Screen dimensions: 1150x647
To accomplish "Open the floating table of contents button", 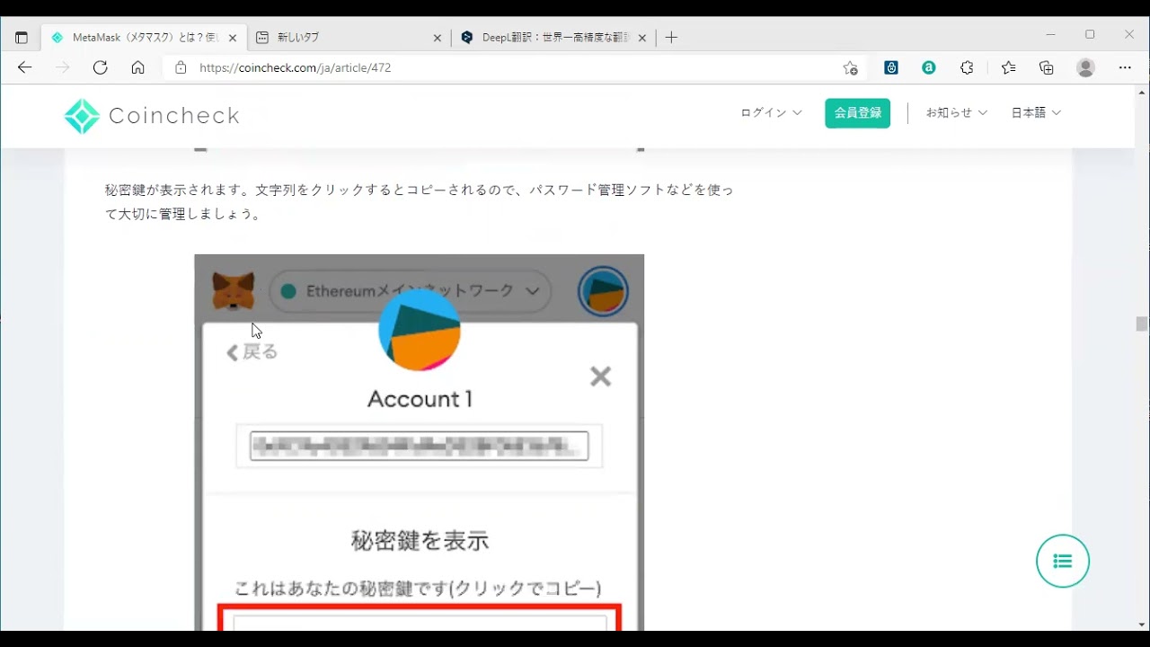I will [1062, 562].
